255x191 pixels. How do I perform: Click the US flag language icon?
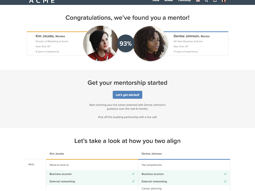coord(198,1)
